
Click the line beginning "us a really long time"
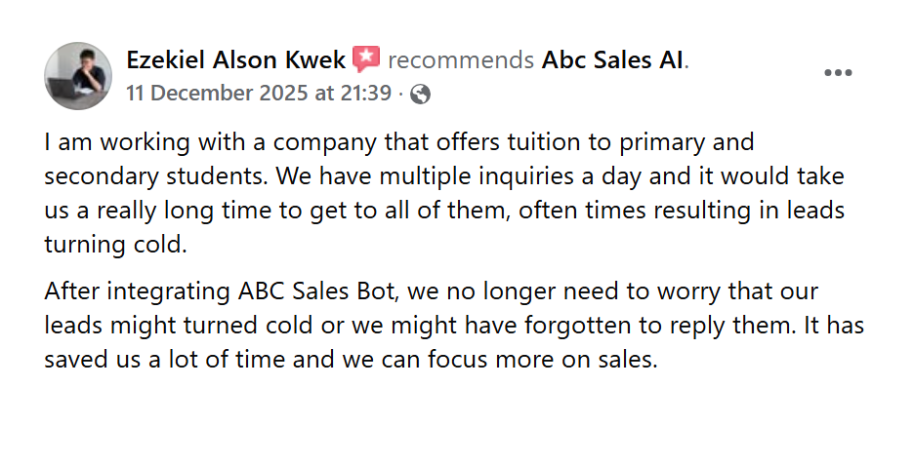443,212
